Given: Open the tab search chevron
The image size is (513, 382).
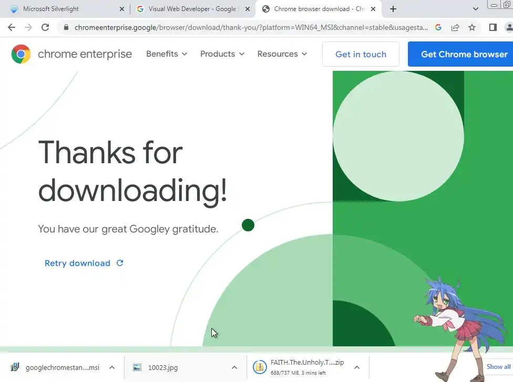Looking at the screenshot, I should 475,9.
